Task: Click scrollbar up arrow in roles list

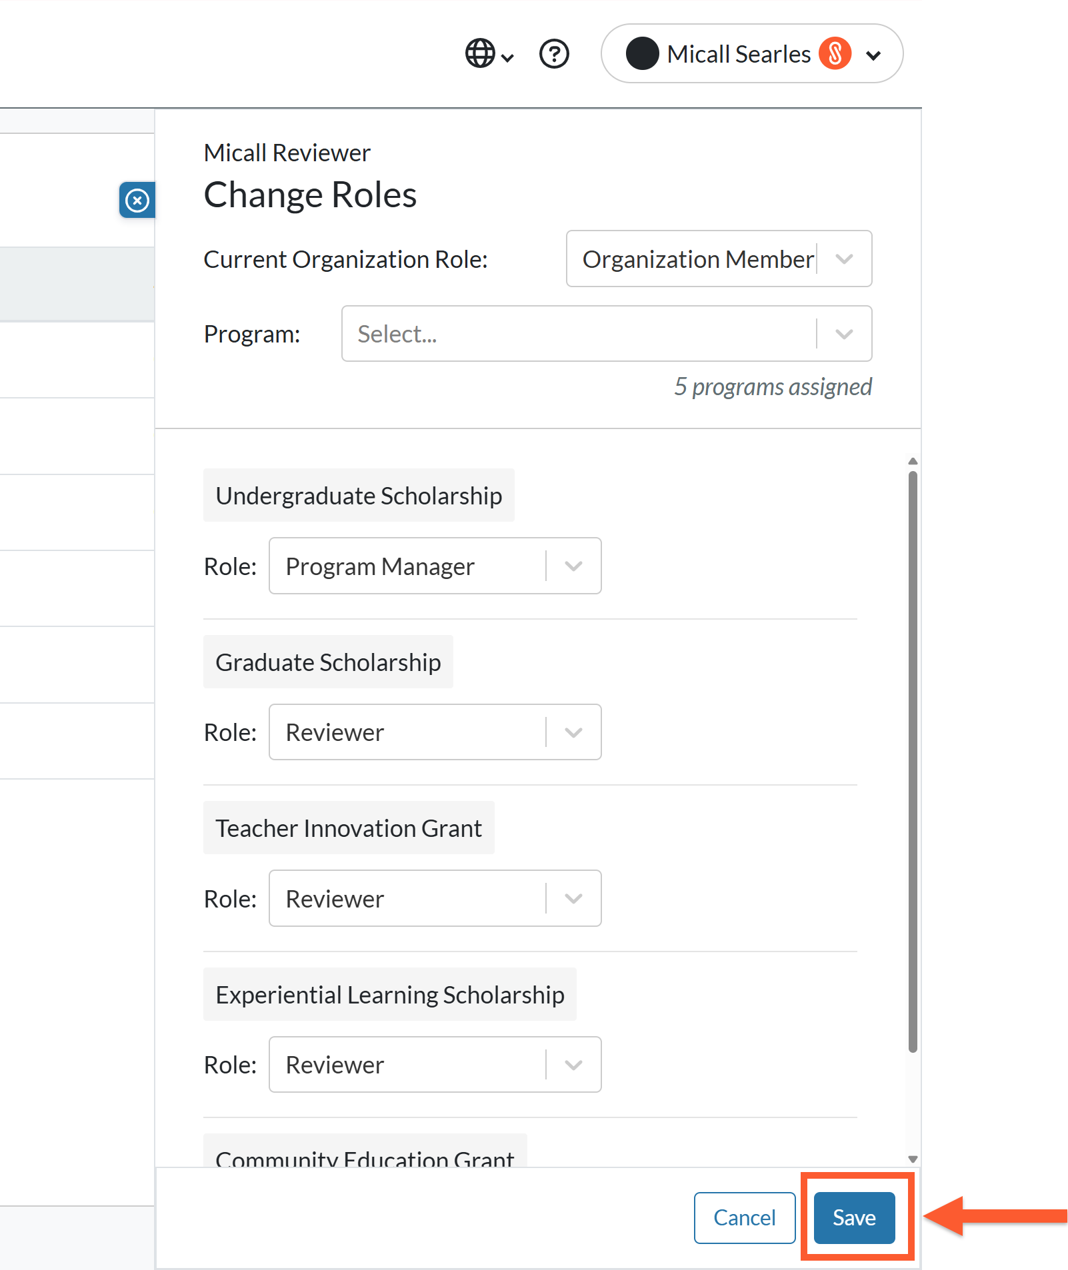Action: click(913, 461)
